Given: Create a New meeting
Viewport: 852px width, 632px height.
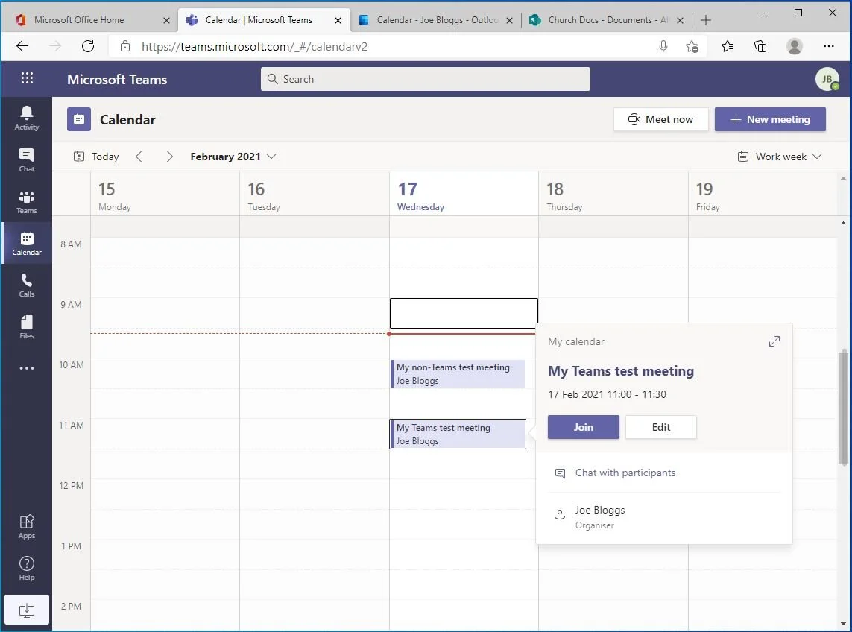Looking at the screenshot, I should tap(770, 119).
